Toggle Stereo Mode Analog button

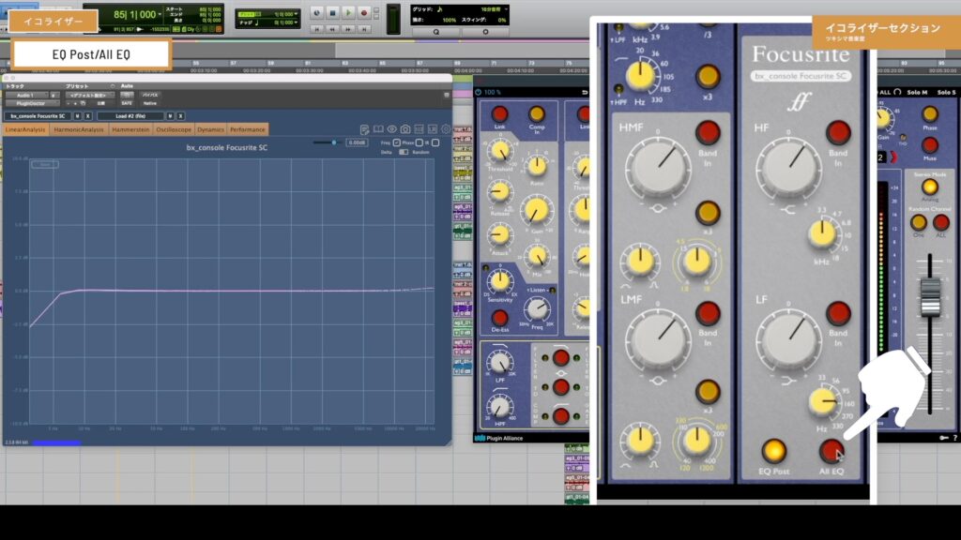[x=930, y=187]
